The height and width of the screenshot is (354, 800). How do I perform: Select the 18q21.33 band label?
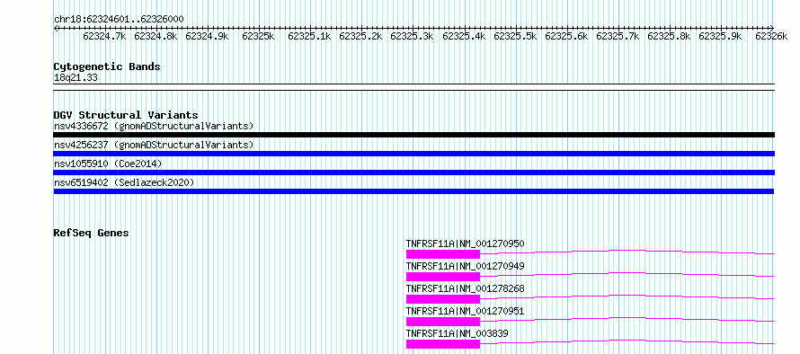point(76,78)
